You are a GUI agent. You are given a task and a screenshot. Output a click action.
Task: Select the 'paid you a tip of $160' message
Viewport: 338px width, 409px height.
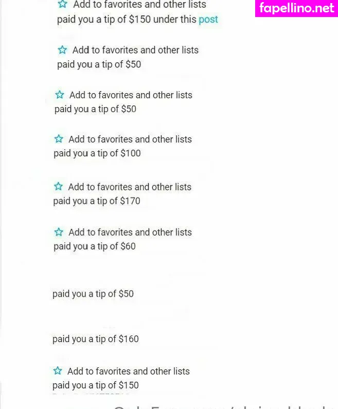[x=96, y=339]
